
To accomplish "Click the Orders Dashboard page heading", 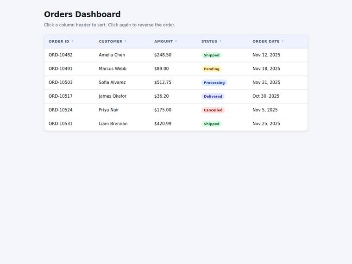I will pos(82,14).
